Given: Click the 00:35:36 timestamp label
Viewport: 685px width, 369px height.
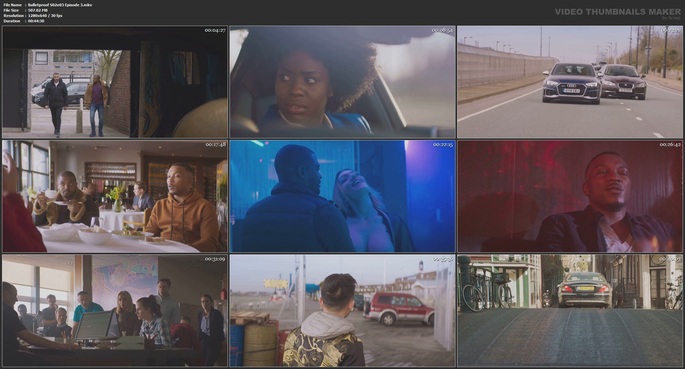Looking at the screenshot, I should point(443,258).
